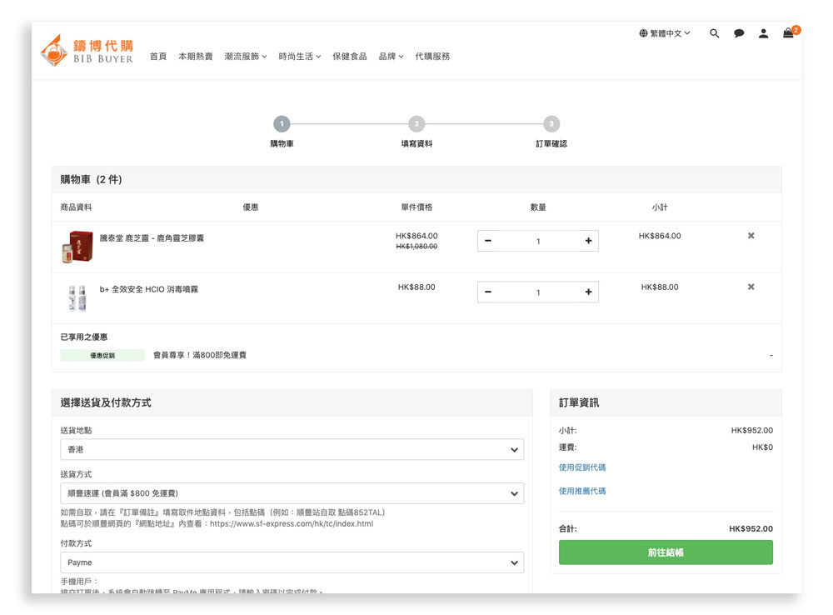Open the chat message icon
Screen dimensions: 833x615
coord(739,33)
